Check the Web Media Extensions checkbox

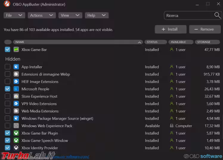[x=7, y=111]
